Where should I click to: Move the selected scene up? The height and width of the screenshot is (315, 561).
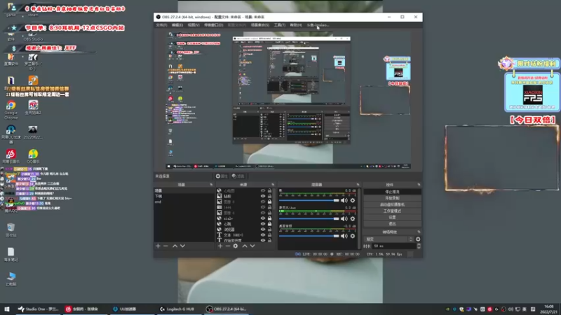(175, 246)
